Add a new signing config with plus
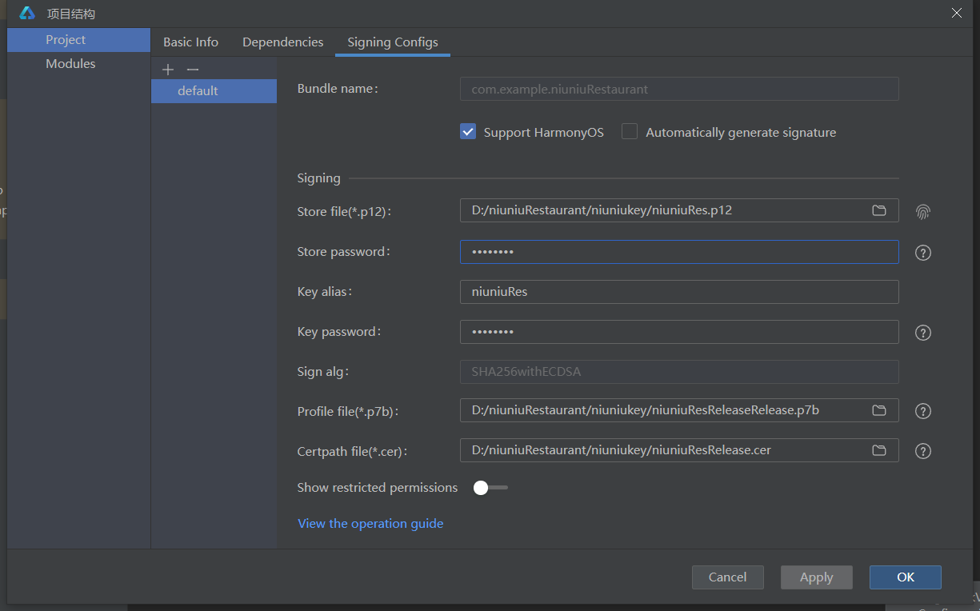This screenshot has height=611, width=980. pyautogui.click(x=168, y=70)
